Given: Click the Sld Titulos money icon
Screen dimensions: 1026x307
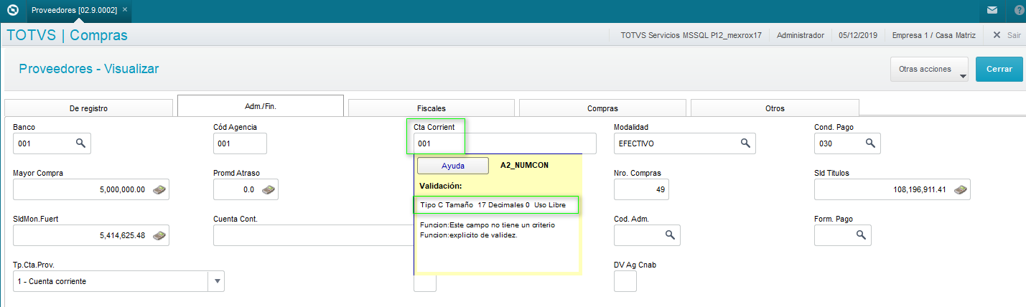Looking at the screenshot, I should click(x=960, y=189).
